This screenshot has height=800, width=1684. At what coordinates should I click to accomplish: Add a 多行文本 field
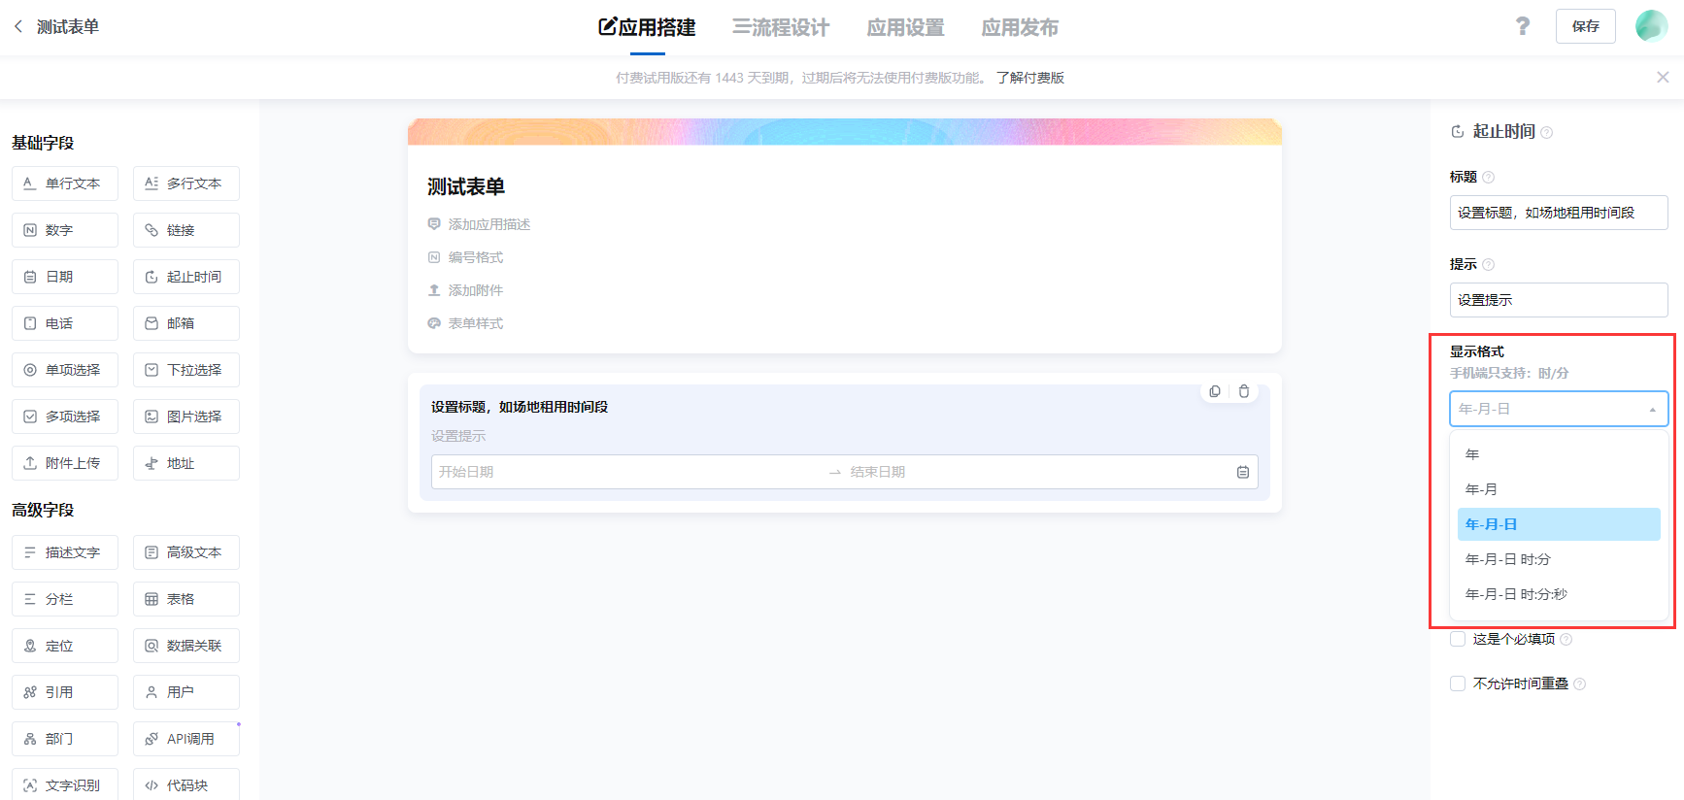[x=186, y=183]
